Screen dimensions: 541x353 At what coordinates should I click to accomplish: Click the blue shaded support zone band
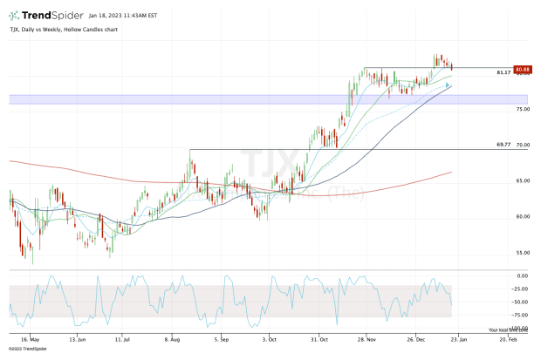(269, 99)
